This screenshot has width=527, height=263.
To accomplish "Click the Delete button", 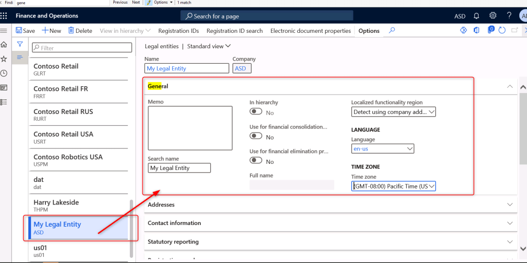I will (x=80, y=31).
